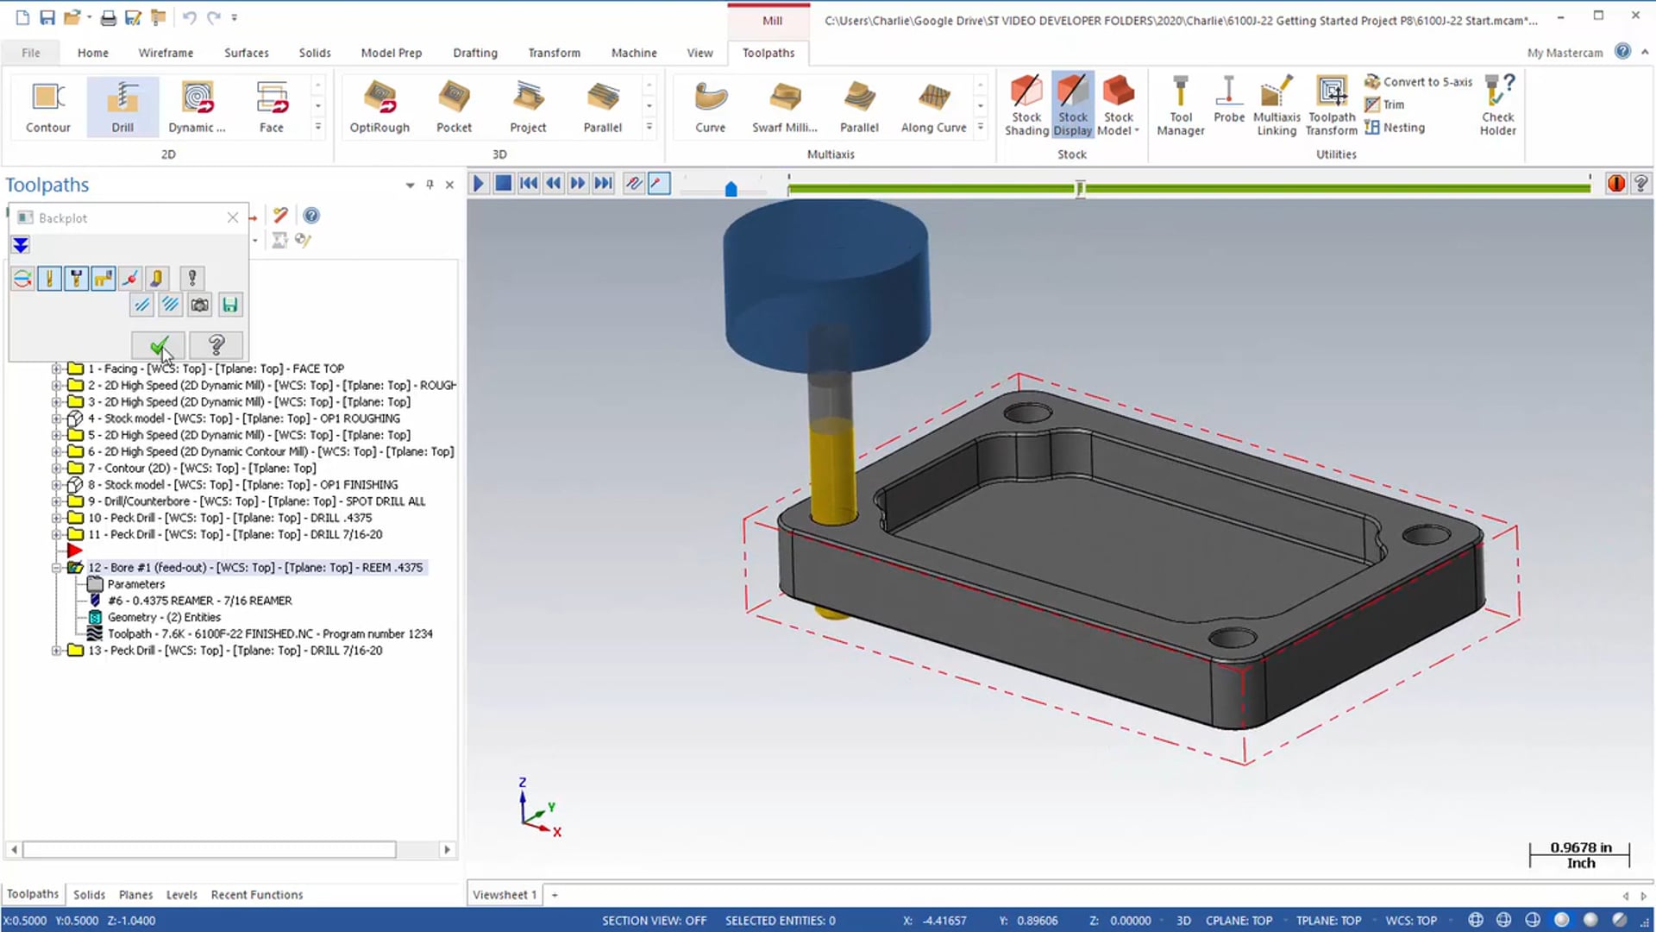The image size is (1656, 932).
Task: Click the green checkmark confirm button
Action: pyautogui.click(x=158, y=345)
